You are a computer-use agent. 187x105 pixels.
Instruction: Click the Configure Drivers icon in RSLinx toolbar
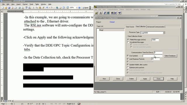tap(105, 13)
